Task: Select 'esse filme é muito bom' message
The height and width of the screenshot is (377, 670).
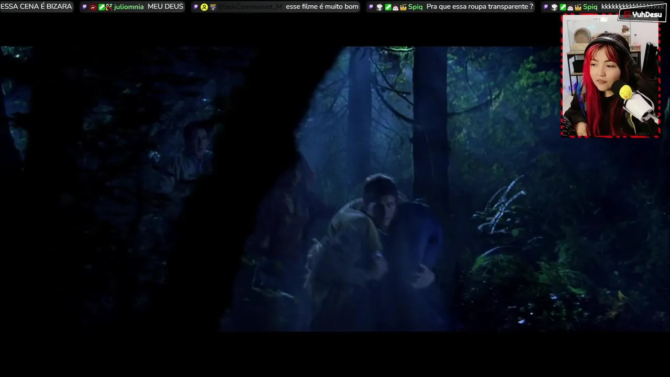Action: [322, 7]
